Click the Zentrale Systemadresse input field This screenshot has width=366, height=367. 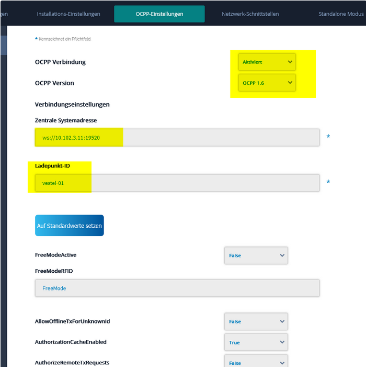pyautogui.click(x=177, y=137)
